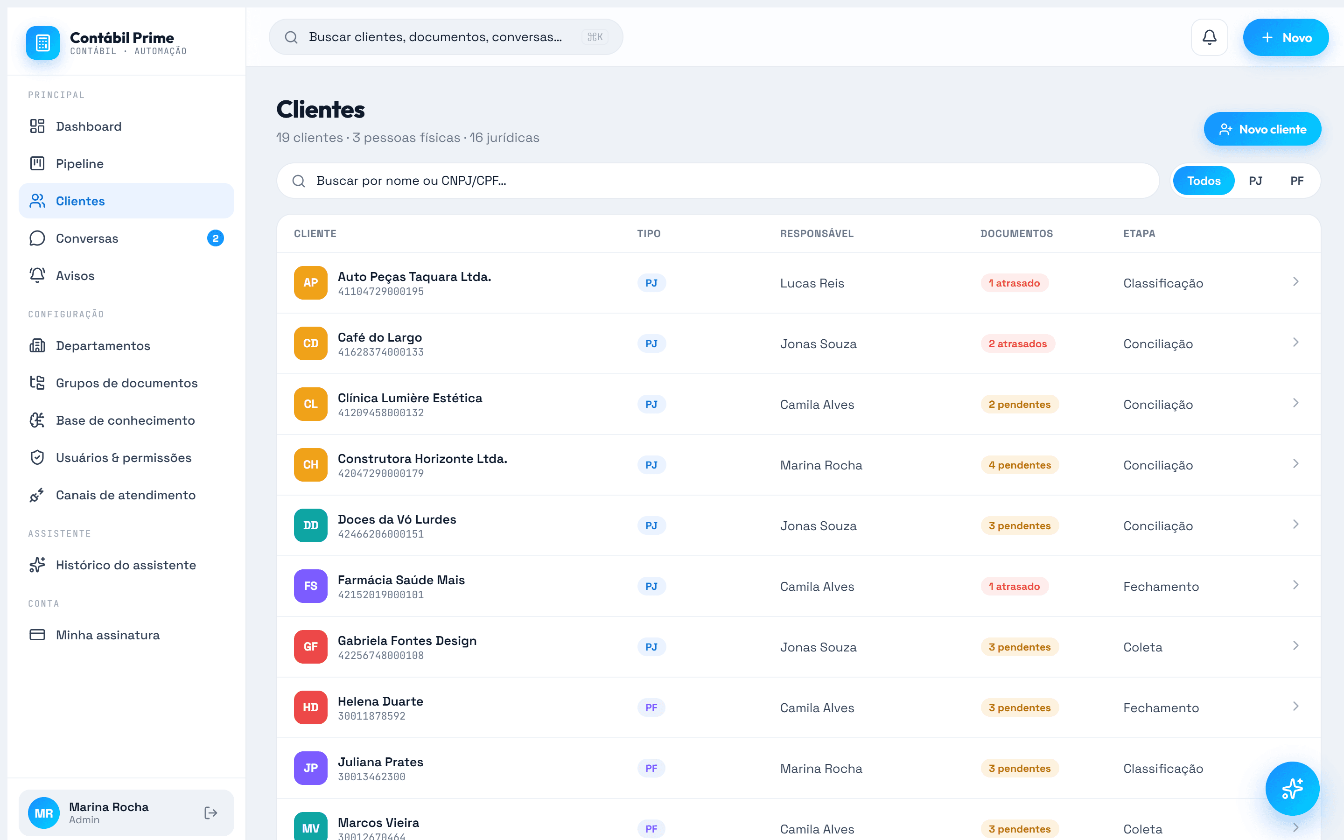This screenshot has height=840, width=1344.
Task: Click the Base de conhecimento brain icon
Action: click(37, 420)
